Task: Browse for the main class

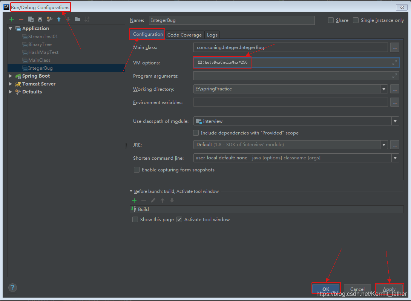Action: (395, 47)
